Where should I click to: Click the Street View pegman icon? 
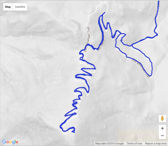tap(162, 119)
